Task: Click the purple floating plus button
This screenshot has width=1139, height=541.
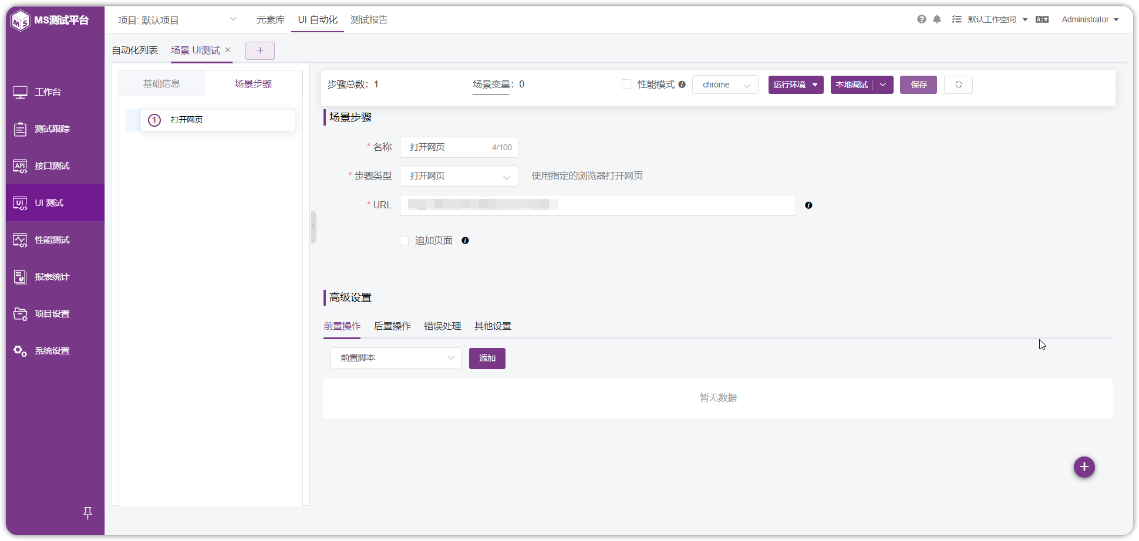Action: coord(1084,467)
